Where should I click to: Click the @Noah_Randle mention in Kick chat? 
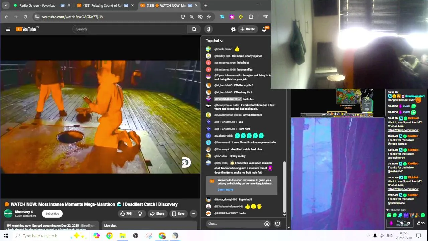click(x=397, y=144)
